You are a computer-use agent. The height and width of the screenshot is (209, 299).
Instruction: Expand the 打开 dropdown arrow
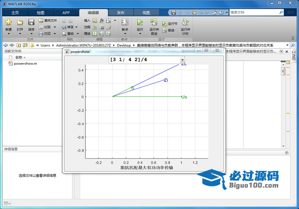[20, 34]
